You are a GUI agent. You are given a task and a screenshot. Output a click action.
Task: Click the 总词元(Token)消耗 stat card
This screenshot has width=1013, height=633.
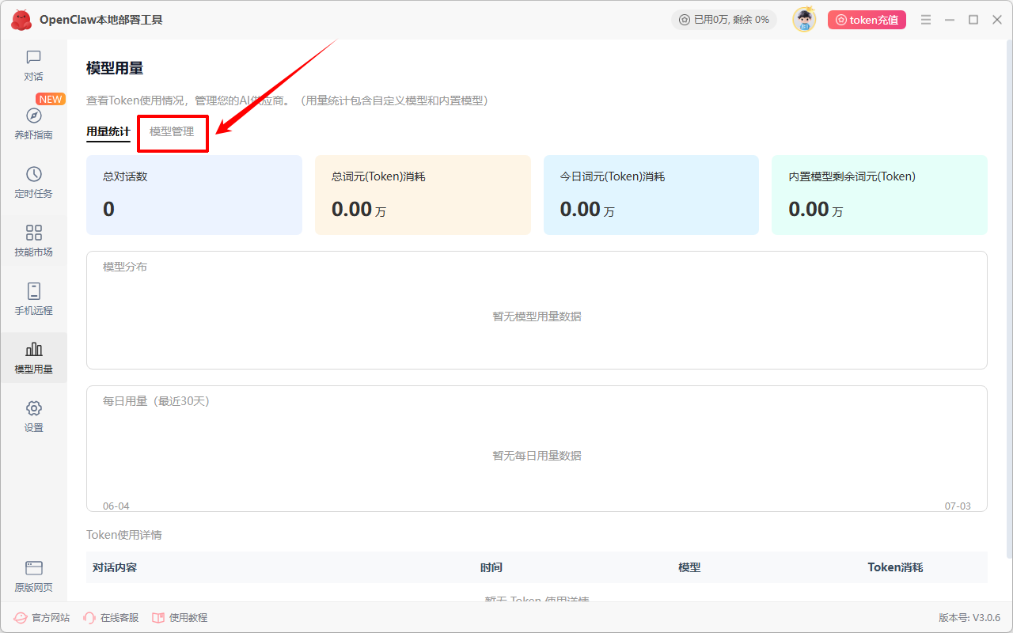point(423,195)
